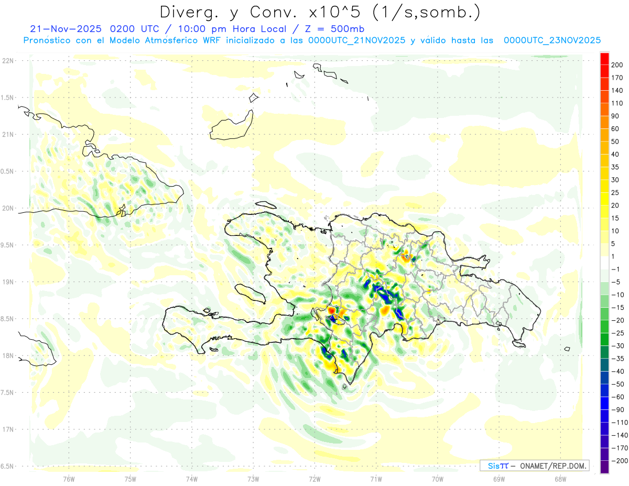Click the red top segment of the color bar

pyautogui.click(x=604, y=59)
